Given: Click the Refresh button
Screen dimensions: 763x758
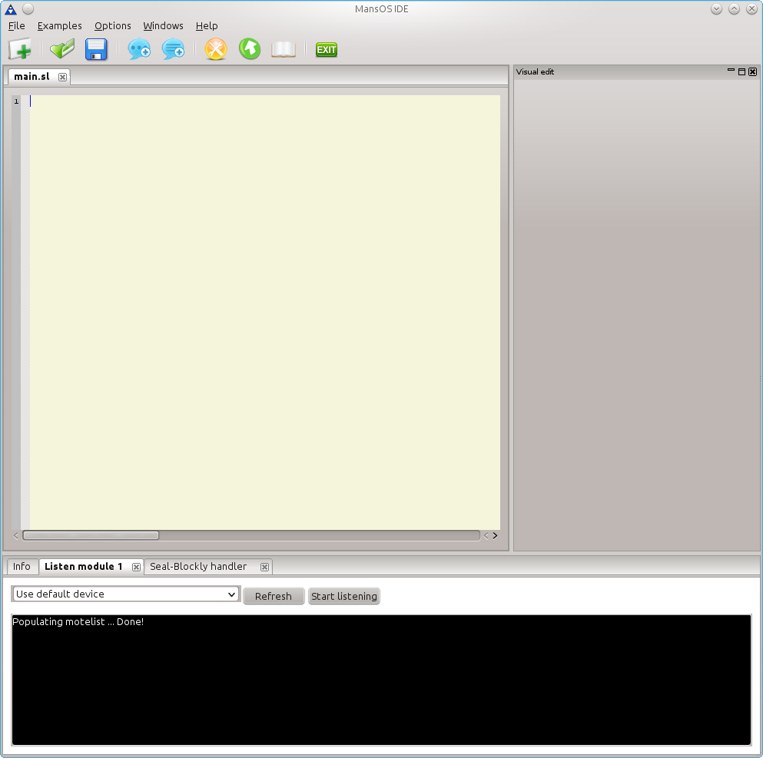Looking at the screenshot, I should coord(274,596).
